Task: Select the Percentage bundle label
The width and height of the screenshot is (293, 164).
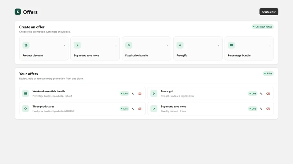Action: point(239,55)
